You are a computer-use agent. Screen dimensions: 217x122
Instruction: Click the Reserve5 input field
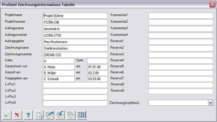181,67
